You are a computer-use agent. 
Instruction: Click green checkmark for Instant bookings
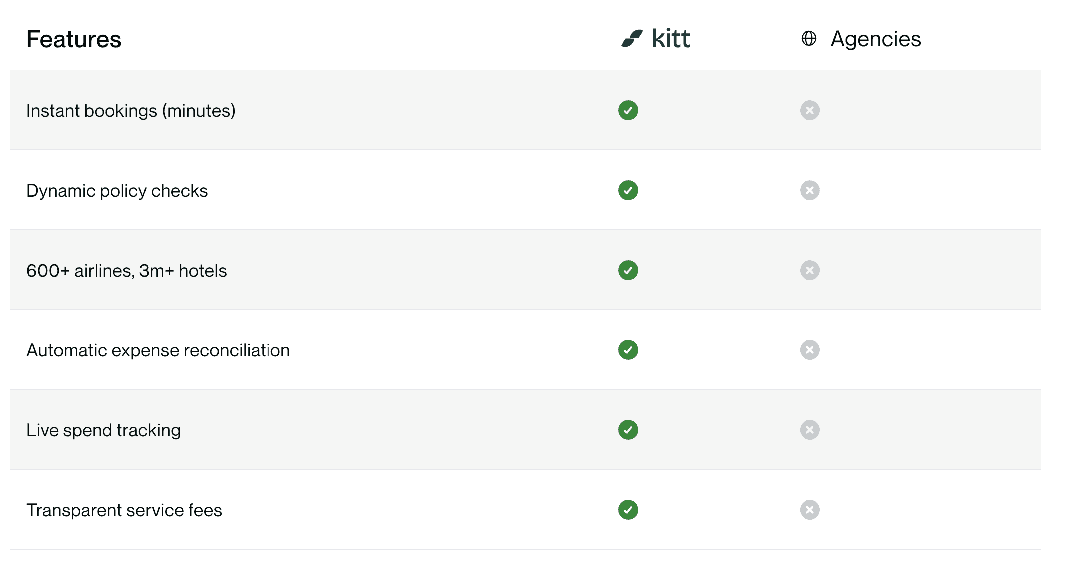628,110
